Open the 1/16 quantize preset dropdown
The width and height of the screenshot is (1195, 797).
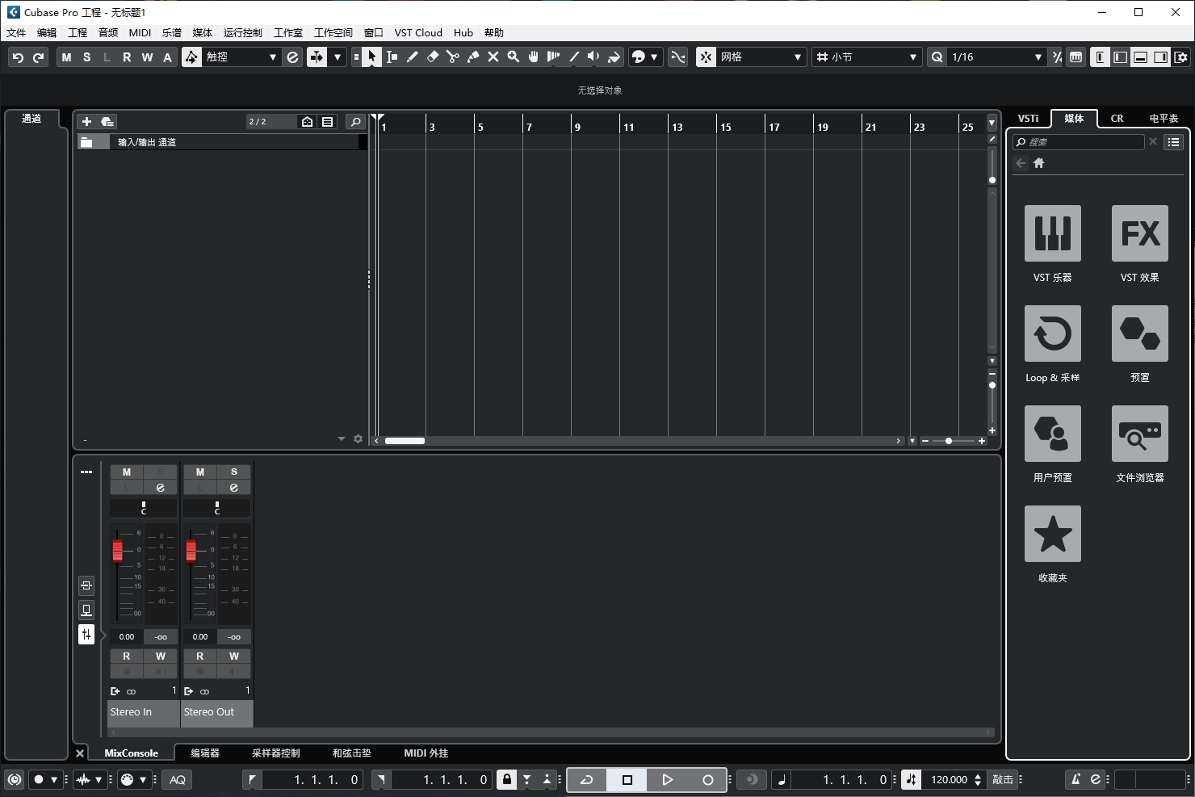pyautogui.click(x=996, y=57)
